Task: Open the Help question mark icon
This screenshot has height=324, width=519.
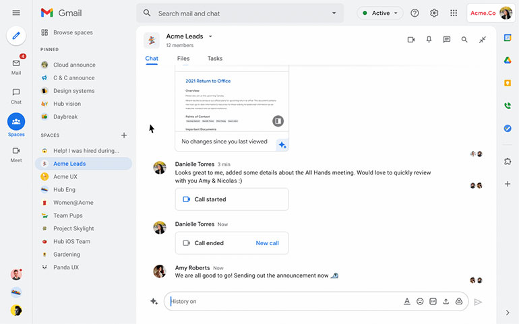Action: 415,13
